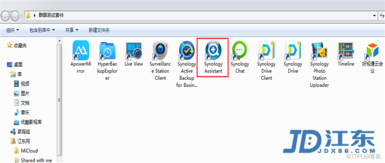Open the 包含到库中 dropdown
The image size is (385, 163).
click(x=42, y=30)
